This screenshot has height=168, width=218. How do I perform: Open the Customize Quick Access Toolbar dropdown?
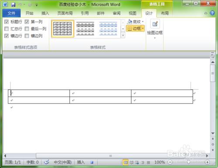pyautogui.click(x=37, y=5)
